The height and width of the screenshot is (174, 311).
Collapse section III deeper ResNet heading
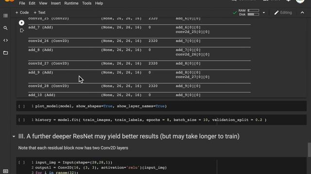(x=14, y=136)
